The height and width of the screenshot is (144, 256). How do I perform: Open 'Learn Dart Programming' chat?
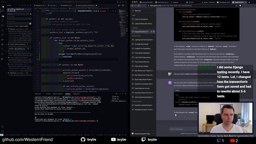(143, 57)
